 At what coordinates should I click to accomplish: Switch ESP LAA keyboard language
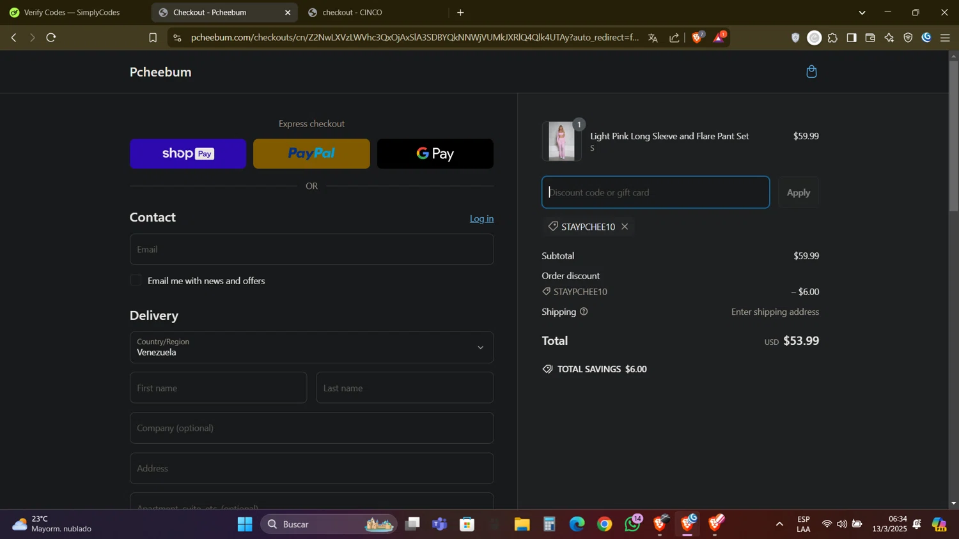804,524
